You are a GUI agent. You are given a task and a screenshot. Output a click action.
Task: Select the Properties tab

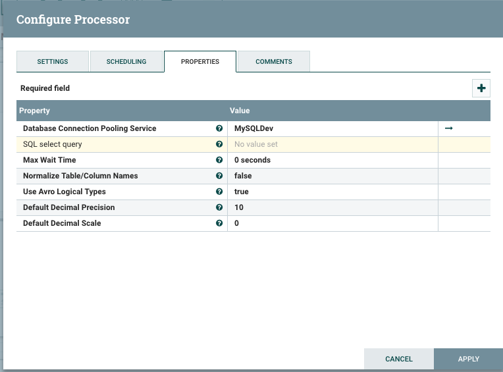pyautogui.click(x=200, y=61)
